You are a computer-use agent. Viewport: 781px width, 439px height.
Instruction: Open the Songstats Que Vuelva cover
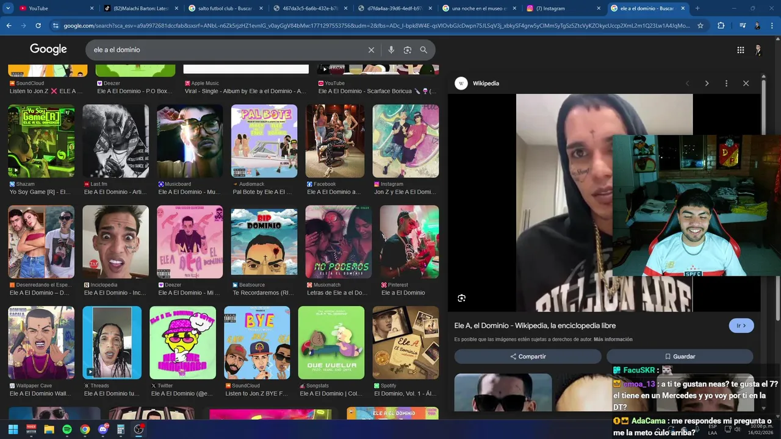click(331, 343)
